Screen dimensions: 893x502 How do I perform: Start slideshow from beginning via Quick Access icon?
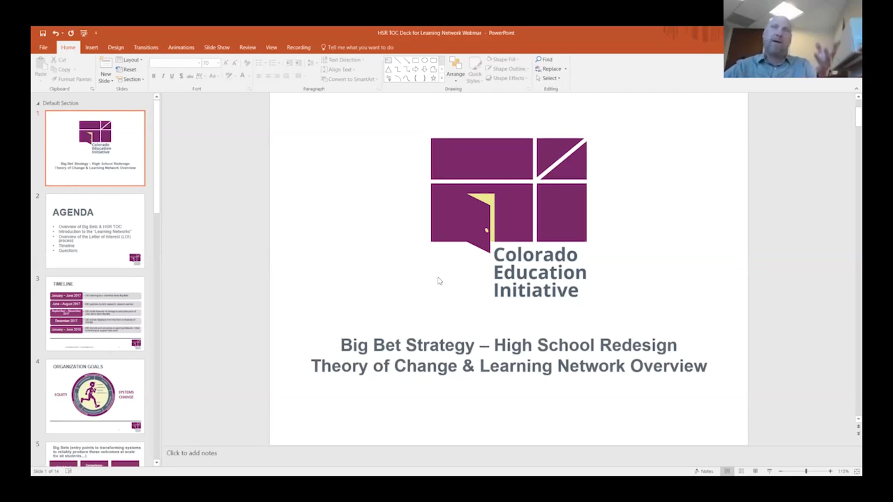point(84,33)
